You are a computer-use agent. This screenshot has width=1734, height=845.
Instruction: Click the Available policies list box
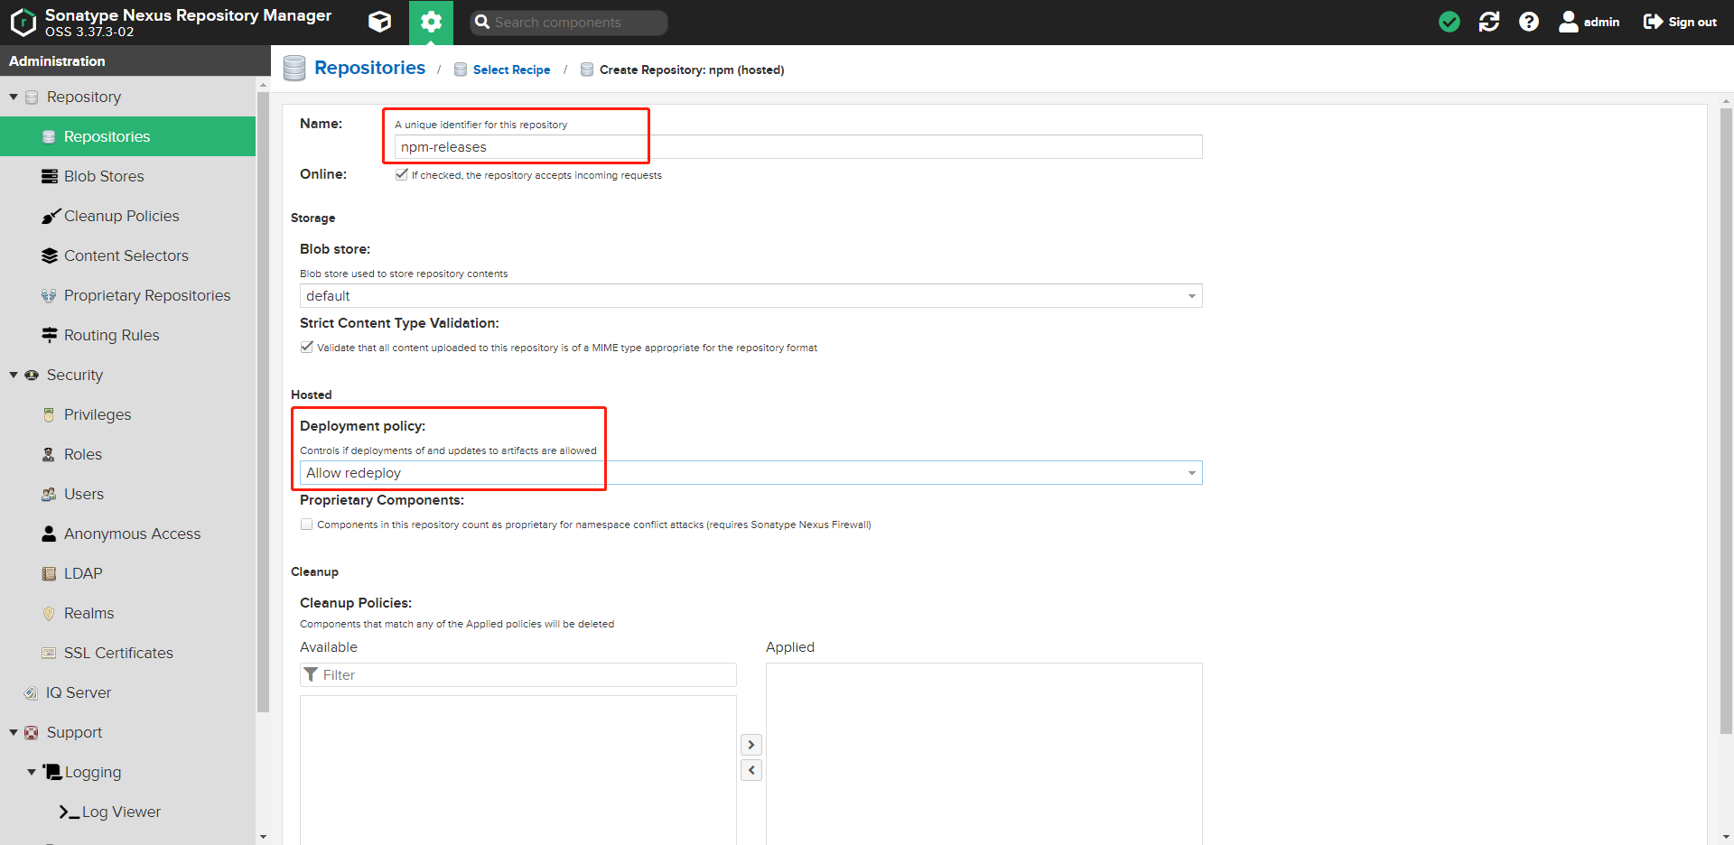(x=518, y=770)
